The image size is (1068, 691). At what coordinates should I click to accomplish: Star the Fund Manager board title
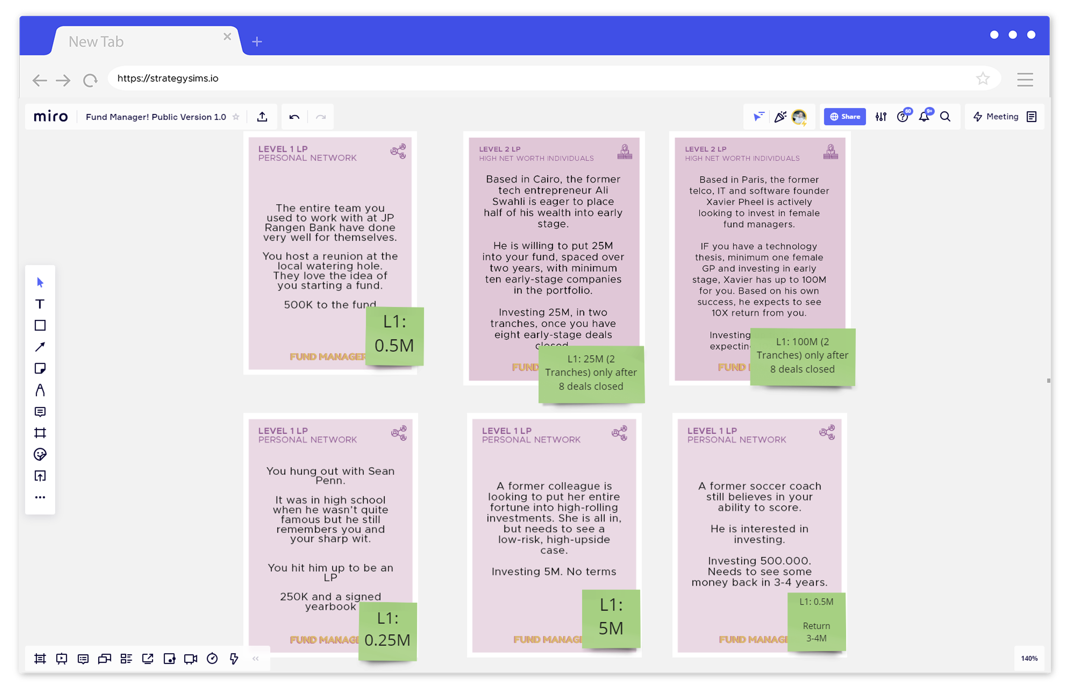click(x=236, y=117)
